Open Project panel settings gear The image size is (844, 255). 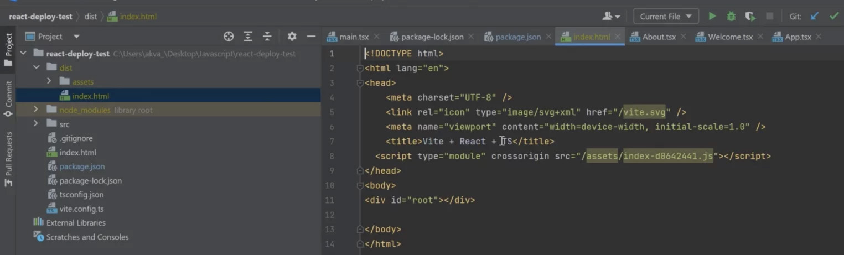292,37
